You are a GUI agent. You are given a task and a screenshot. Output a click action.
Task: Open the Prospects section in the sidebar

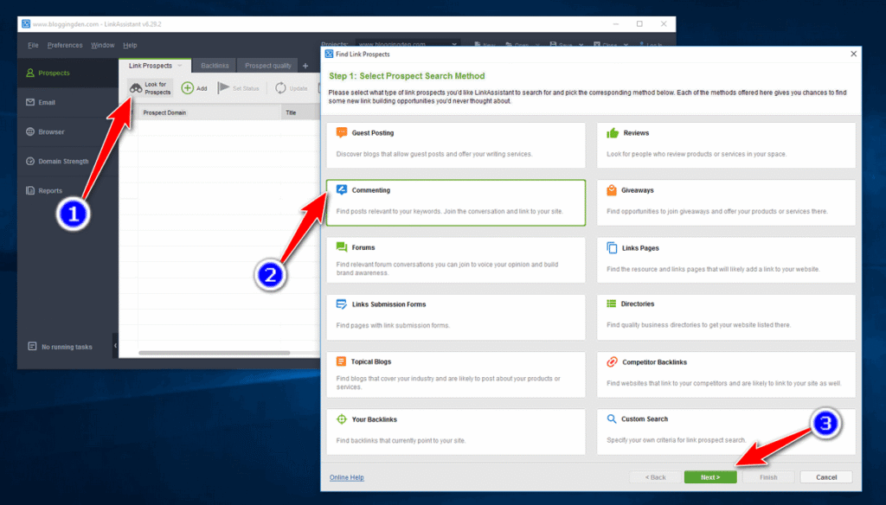coord(55,74)
